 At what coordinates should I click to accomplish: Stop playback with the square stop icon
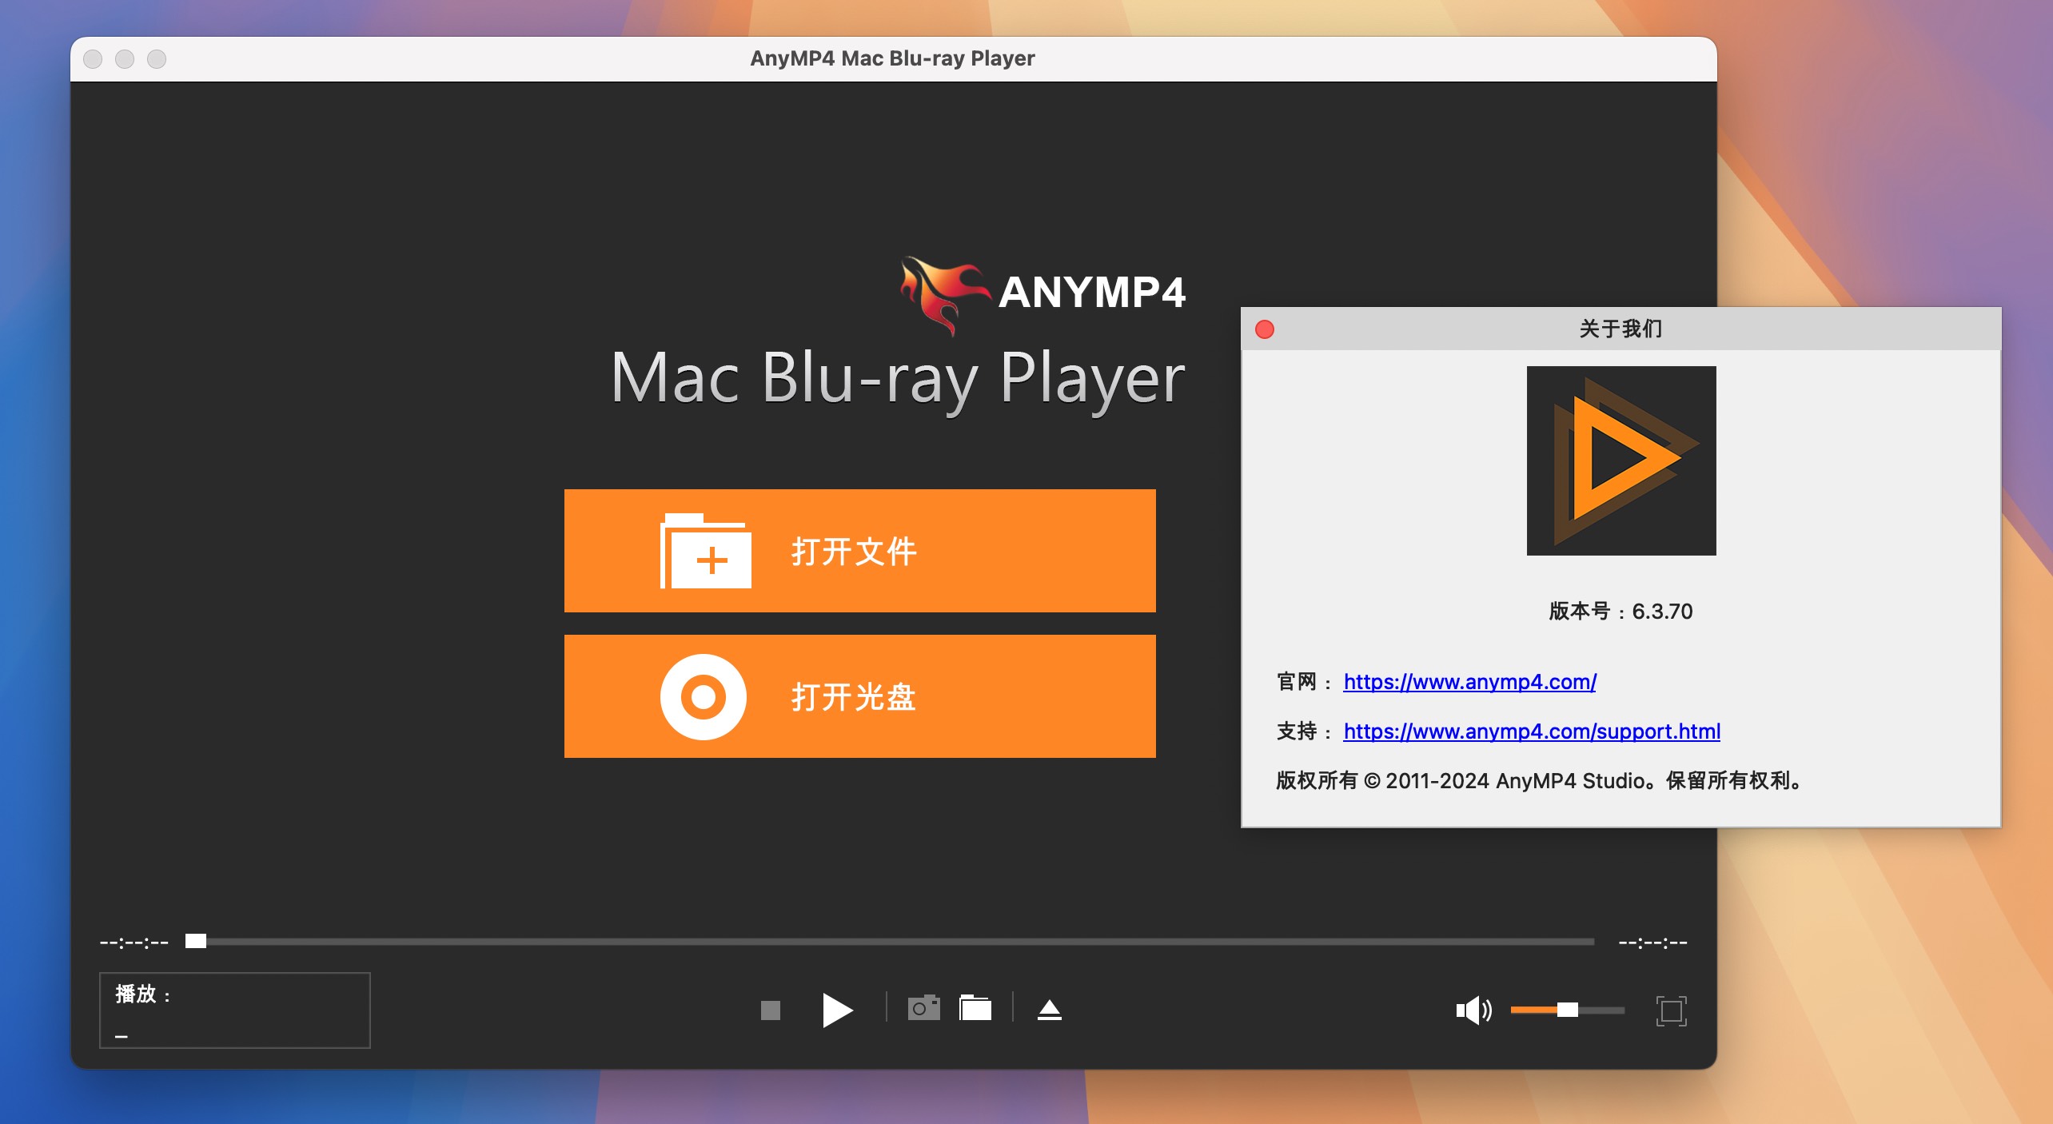(770, 1010)
